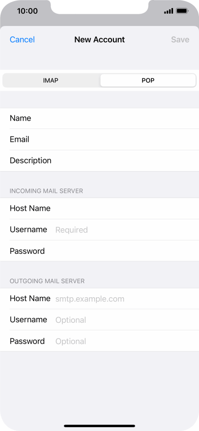Select the POP segment

click(x=148, y=80)
